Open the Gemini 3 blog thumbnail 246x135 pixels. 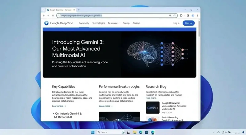(x=153, y=108)
